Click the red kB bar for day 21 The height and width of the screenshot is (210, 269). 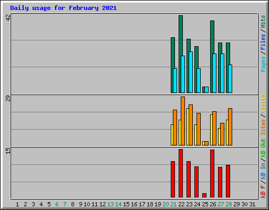(x=173, y=179)
